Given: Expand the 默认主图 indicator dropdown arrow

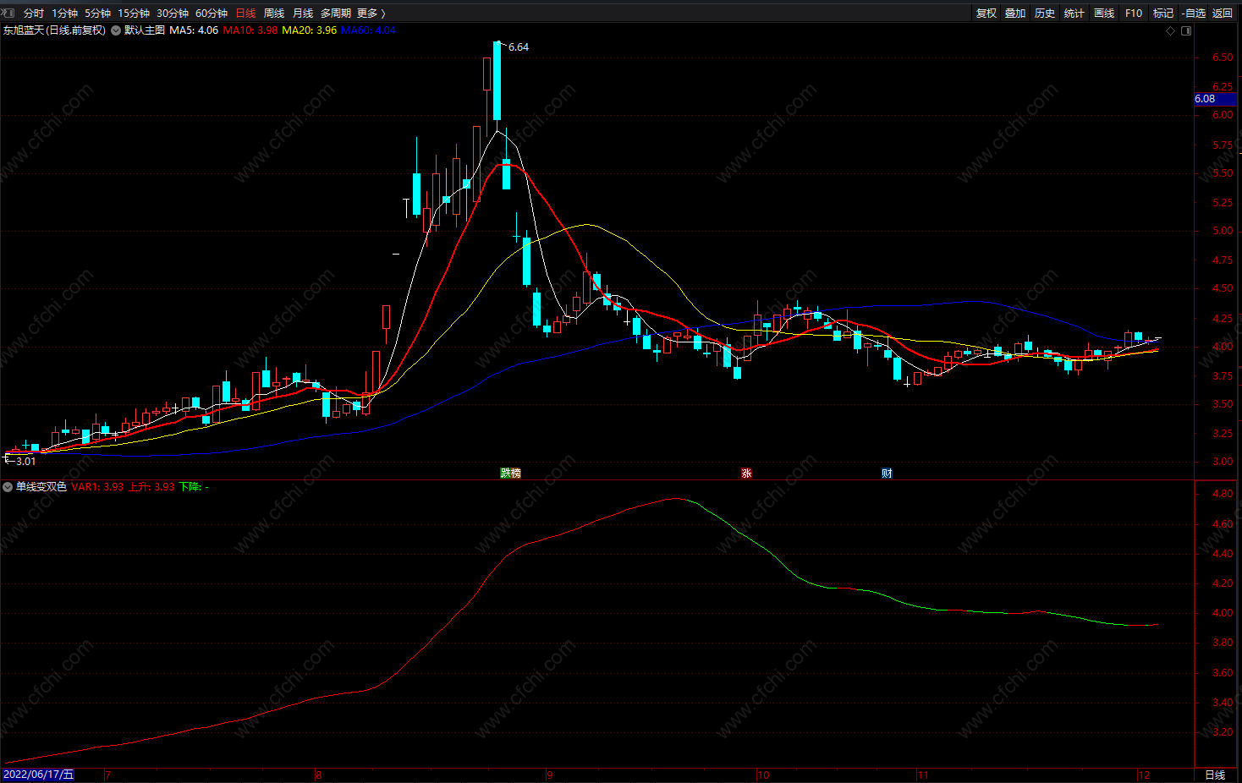Looking at the screenshot, I should tap(116, 30).
